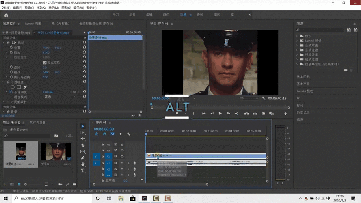Step forward one frame in Program monitor
Viewport: 361px width, 203px height.
(x=228, y=113)
